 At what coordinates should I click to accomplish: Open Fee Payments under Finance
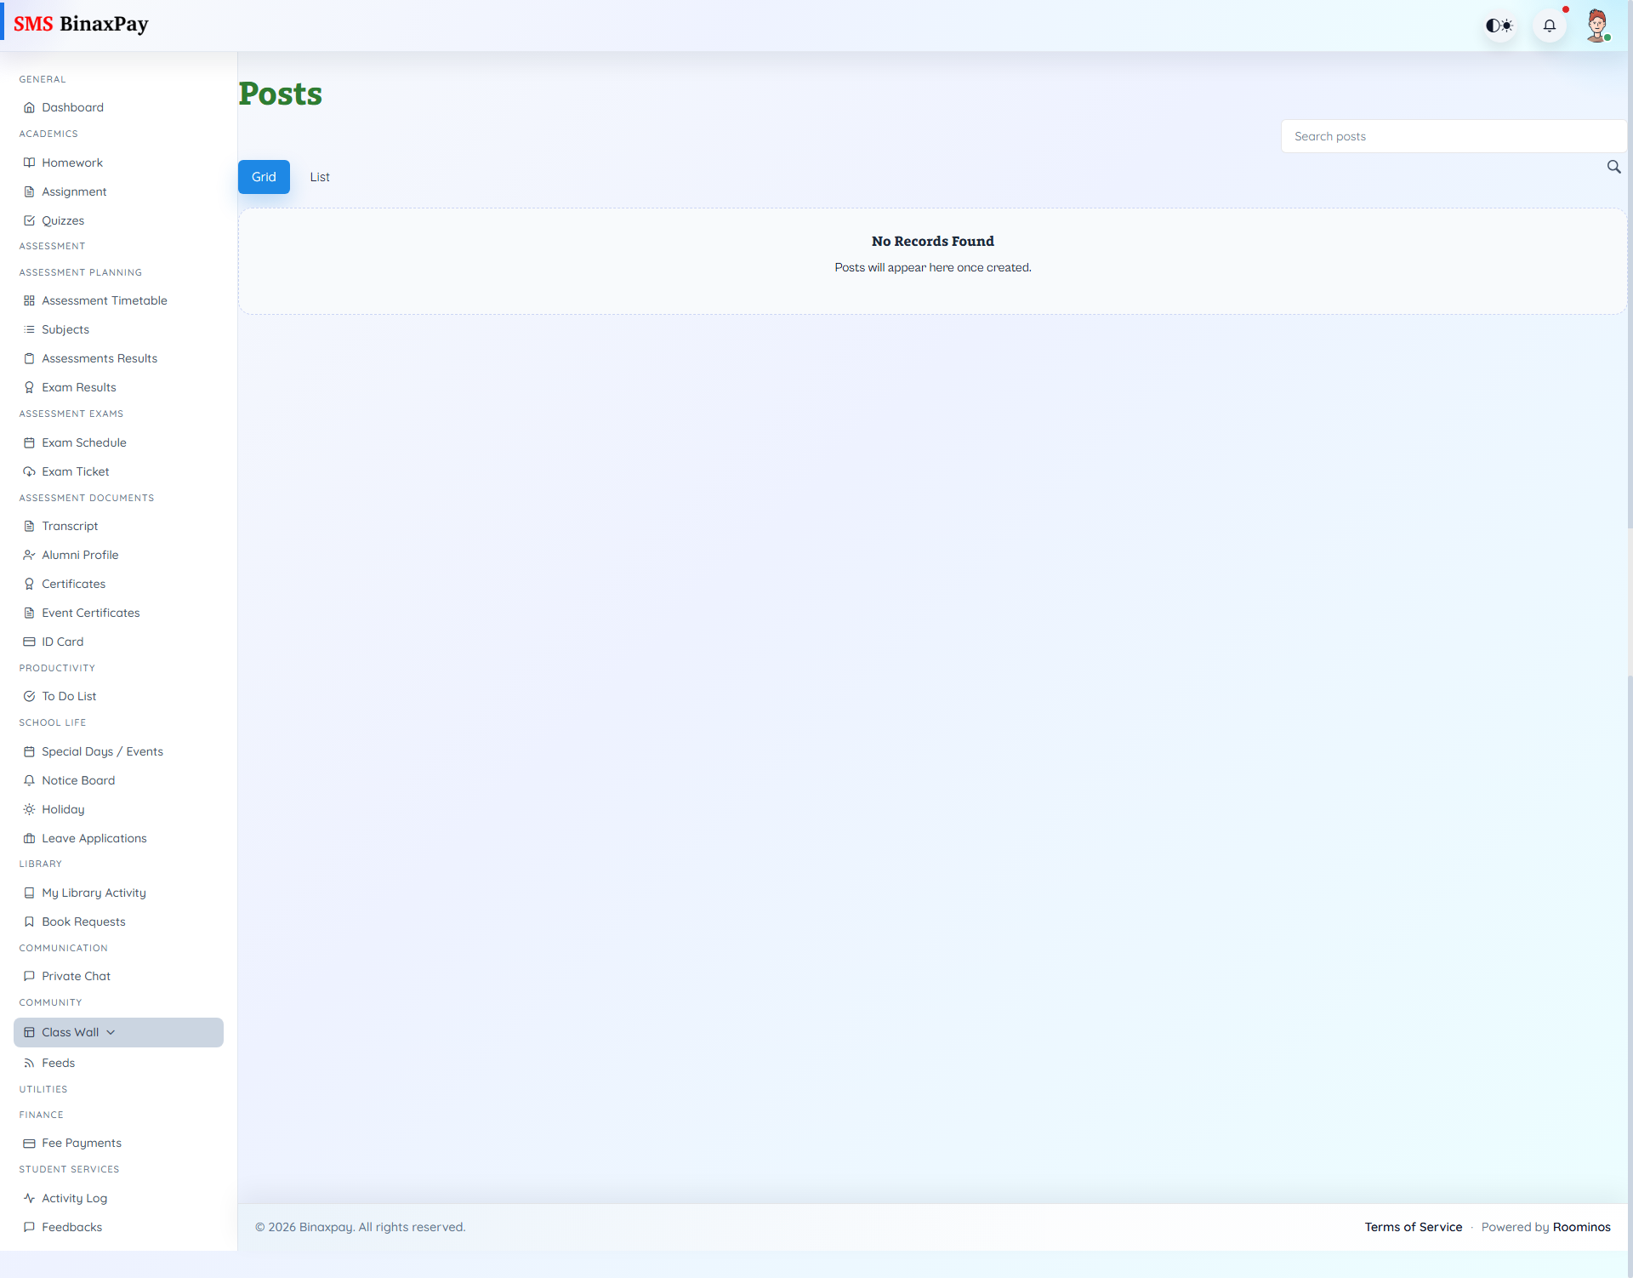(81, 1143)
